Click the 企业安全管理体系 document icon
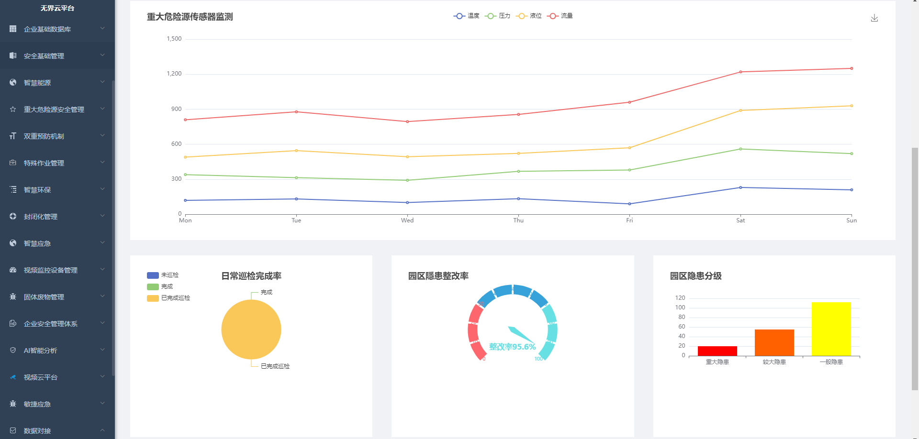 (13, 323)
